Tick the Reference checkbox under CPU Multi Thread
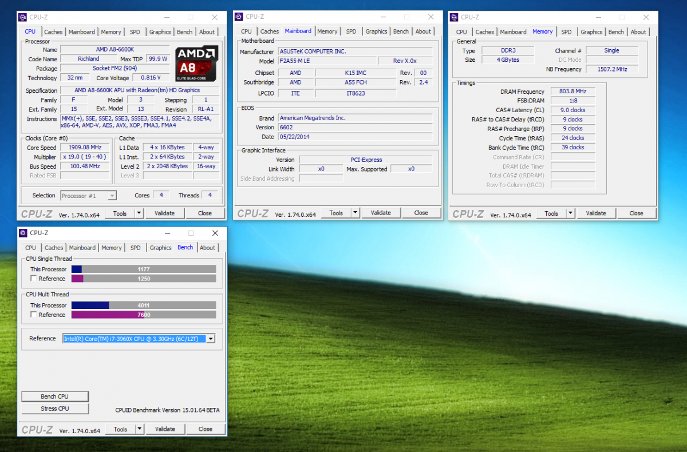This screenshot has height=452, width=687. 34,315
